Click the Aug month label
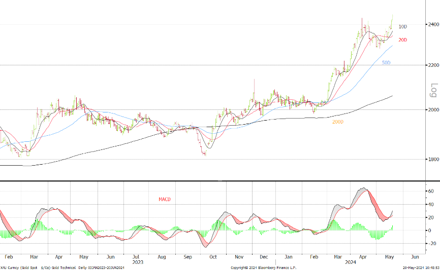The width and height of the screenshot is (440, 270). click(162, 256)
